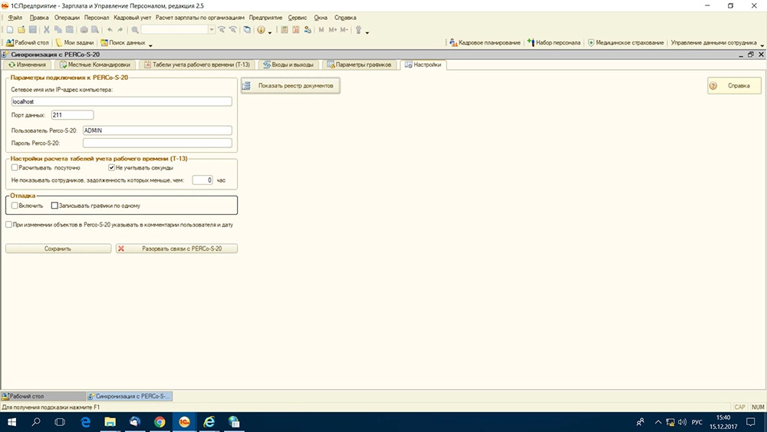Open the Кадровый учет menu
The width and height of the screenshot is (767, 432).
(x=131, y=17)
